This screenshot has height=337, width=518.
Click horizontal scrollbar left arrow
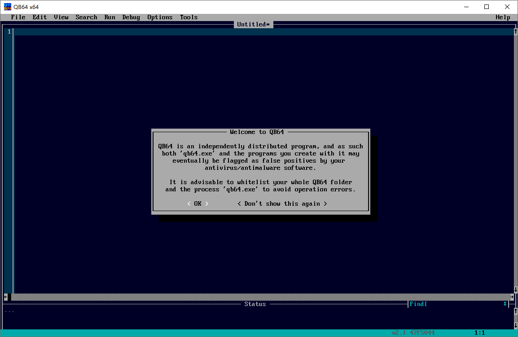6,297
